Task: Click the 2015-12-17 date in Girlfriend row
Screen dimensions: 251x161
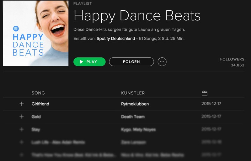Action: pos(211,104)
